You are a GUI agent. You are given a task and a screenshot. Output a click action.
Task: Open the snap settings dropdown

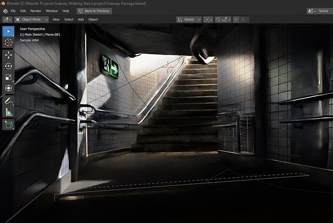[x=226, y=20]
